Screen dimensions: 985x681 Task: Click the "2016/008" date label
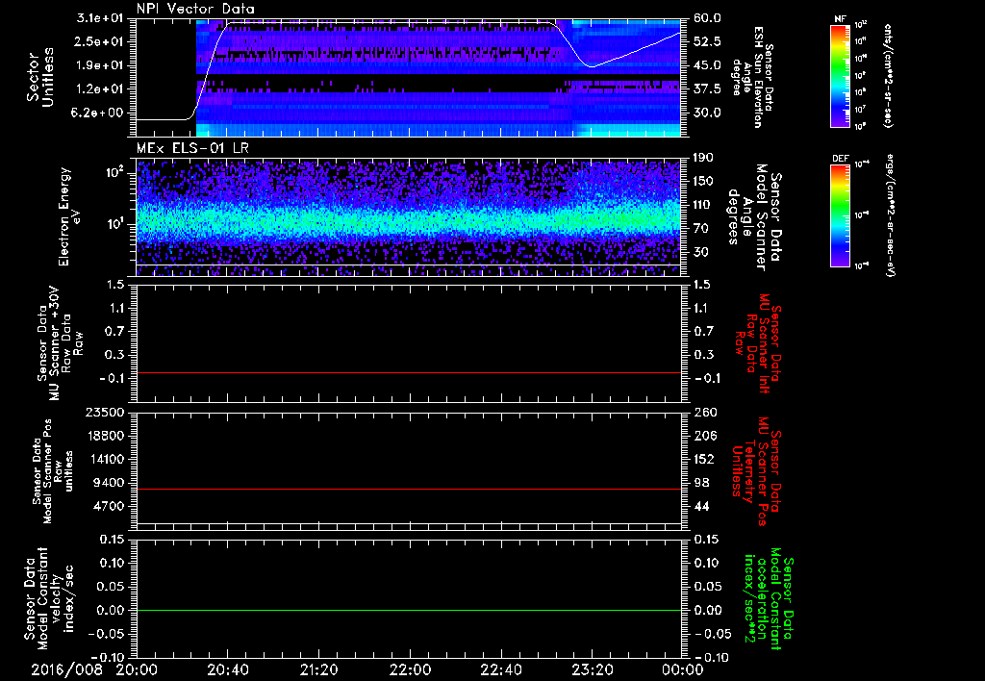coord(67,669)
